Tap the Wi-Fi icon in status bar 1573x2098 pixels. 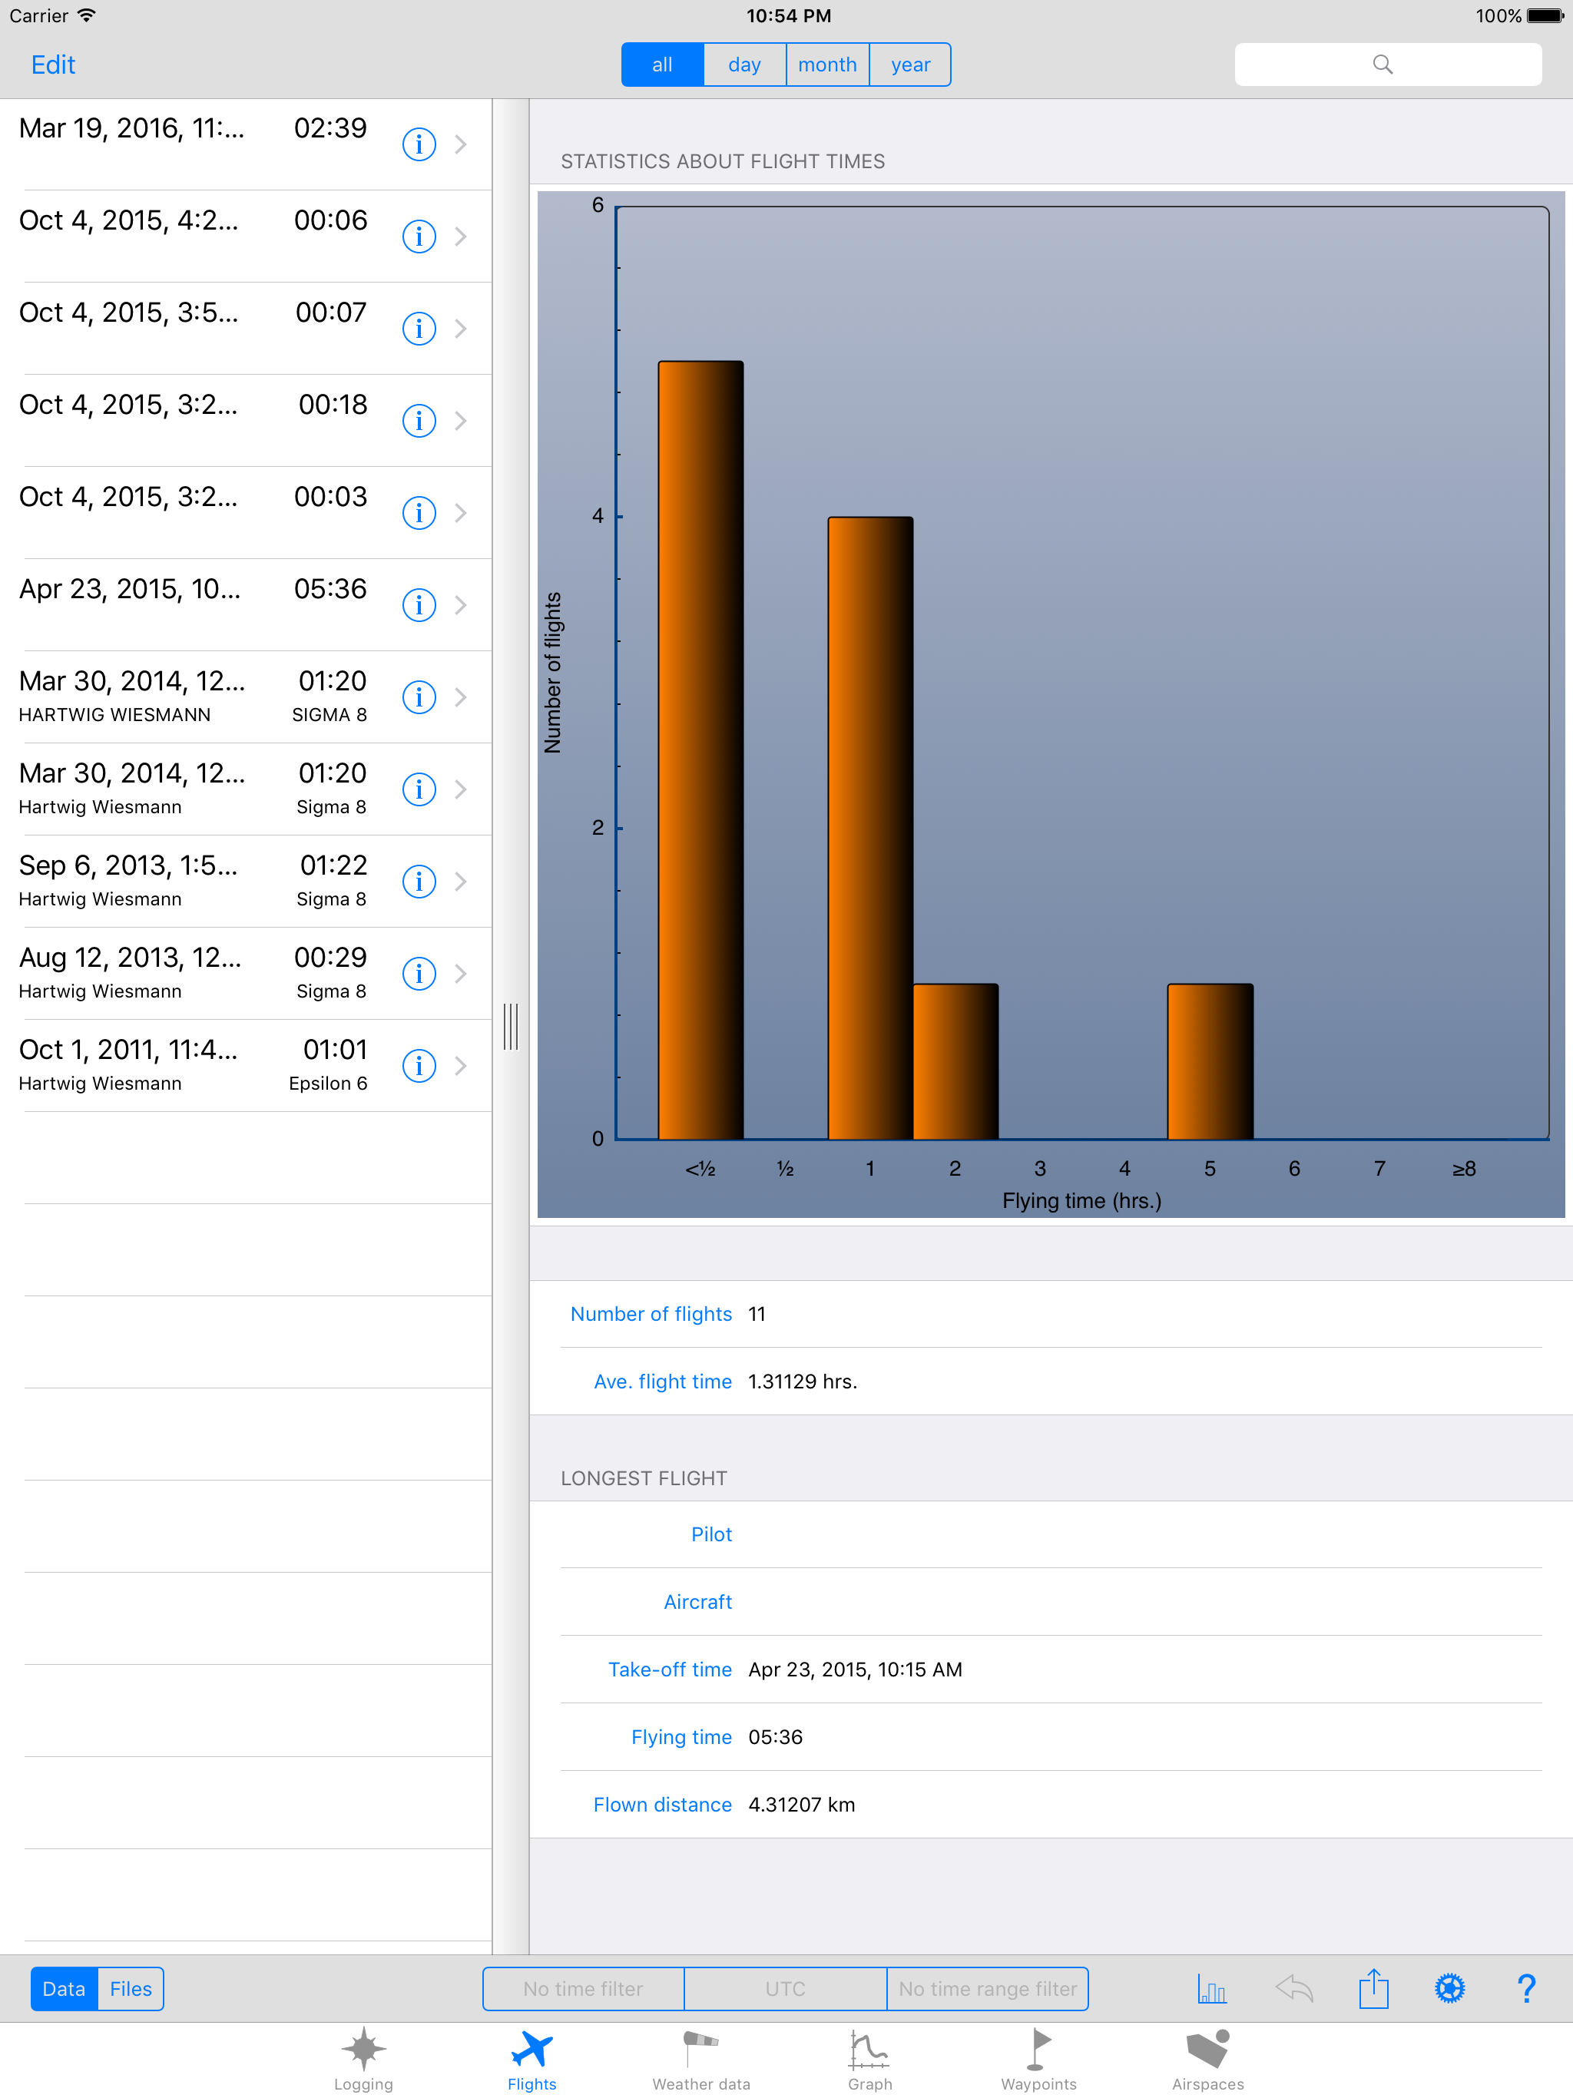[x=86, y=15]
